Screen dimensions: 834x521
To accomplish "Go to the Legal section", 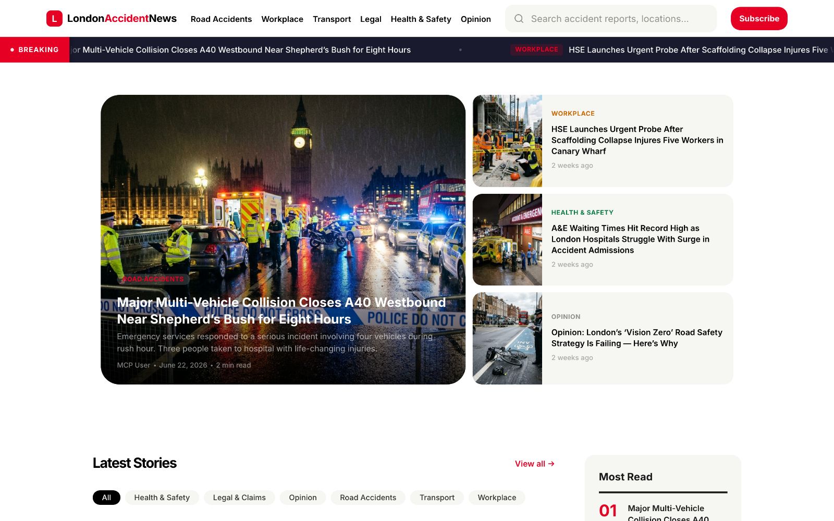I will point(371,19).
